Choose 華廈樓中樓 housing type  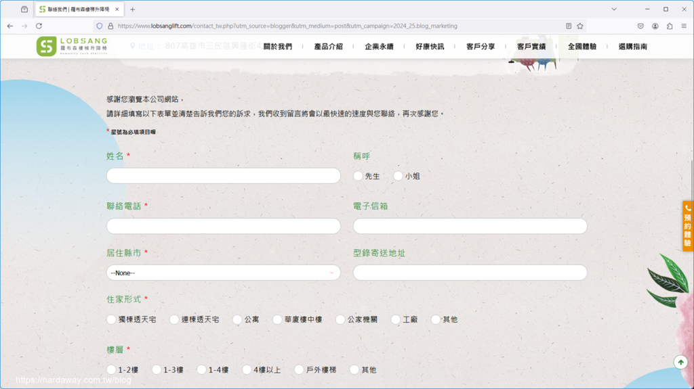pyautogui.click(x=277, y=319)
